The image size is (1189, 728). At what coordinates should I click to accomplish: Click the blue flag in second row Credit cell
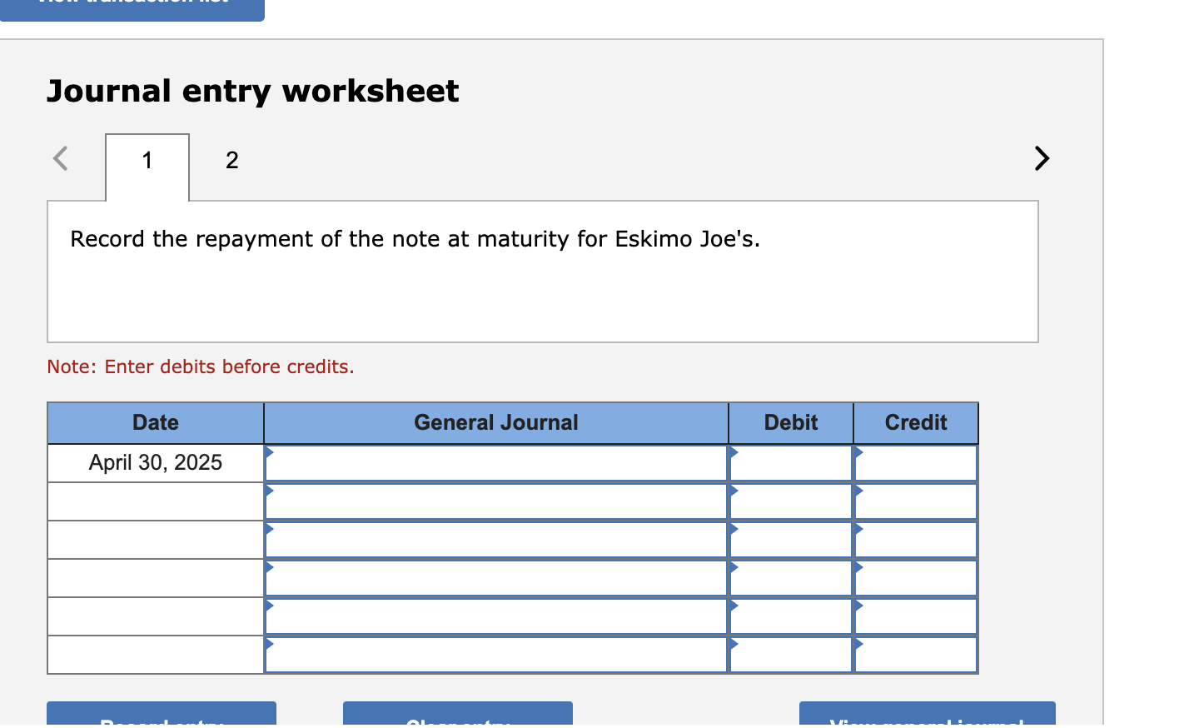click(x=858, y=491)
